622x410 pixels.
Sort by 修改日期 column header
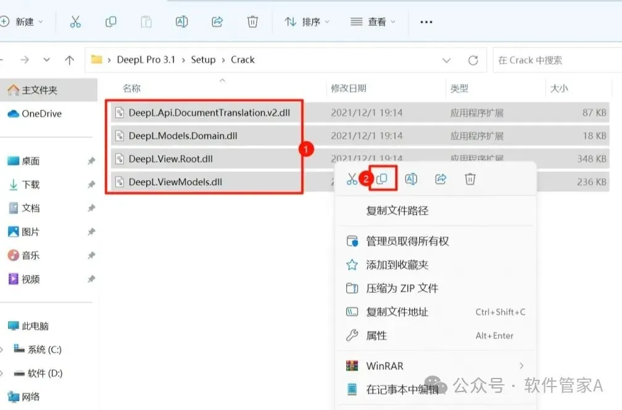pyautogui.click(x=349, y=88)
